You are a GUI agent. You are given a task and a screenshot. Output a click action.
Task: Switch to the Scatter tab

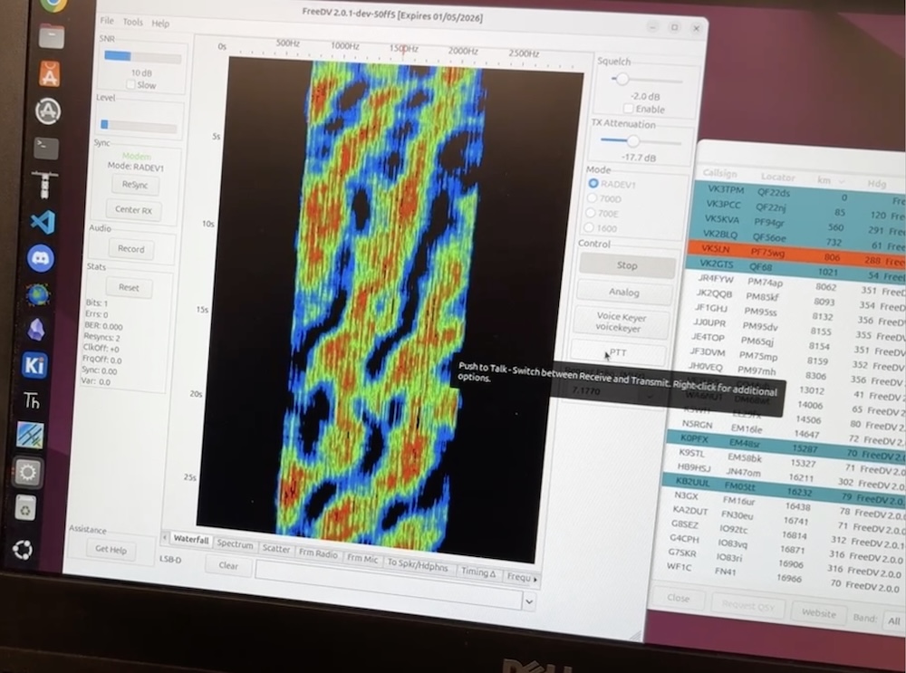(276, 549)
